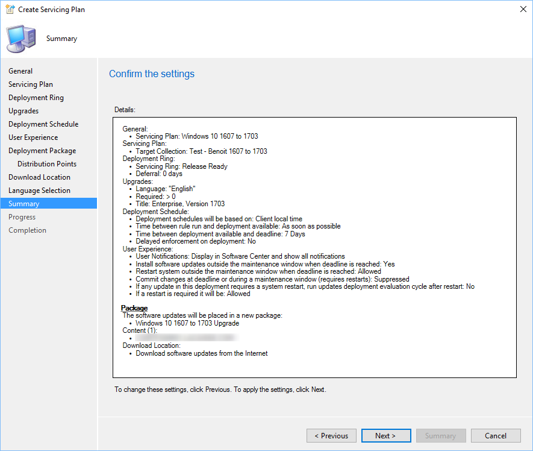Viewport: 533px width, 451px height.
Task: Click the Previous button
Action: (331, 436)
